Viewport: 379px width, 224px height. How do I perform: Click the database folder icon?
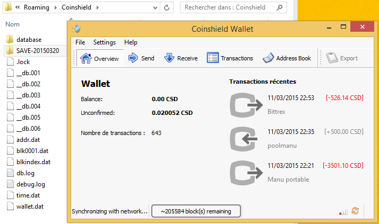[x=10, y=39]
